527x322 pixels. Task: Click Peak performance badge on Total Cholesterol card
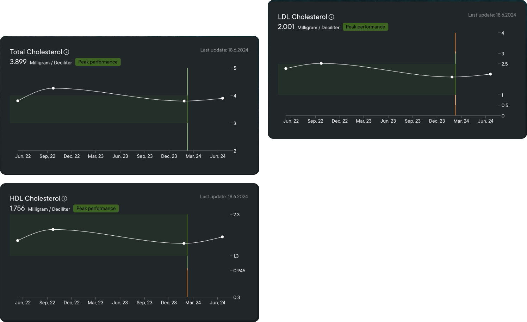[98, 62]
